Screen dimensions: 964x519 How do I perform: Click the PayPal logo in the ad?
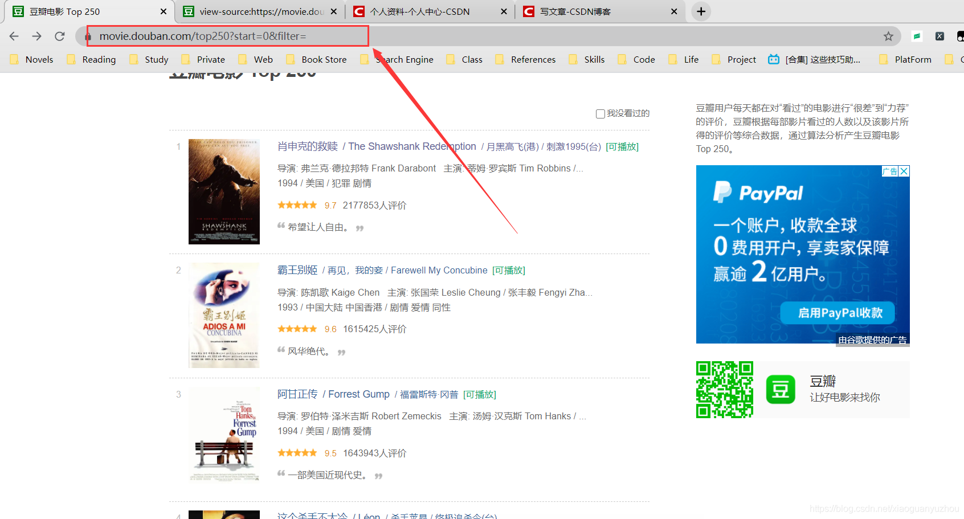pyautogui.click(x=758, y=193)
